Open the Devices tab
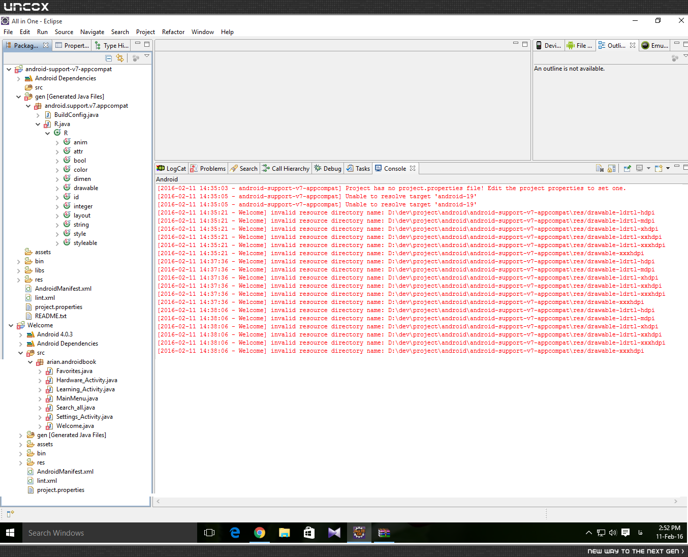The width and height of the screenshot is (688, 557). click(x=549, y=46)
